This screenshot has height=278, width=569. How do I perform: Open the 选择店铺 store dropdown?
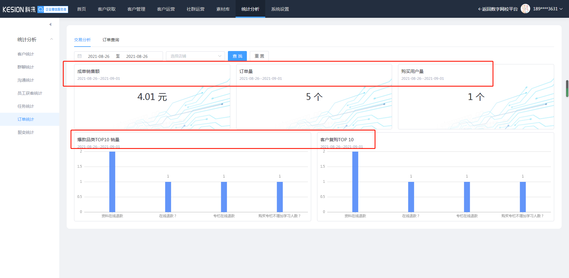click(x=195, y=56)
